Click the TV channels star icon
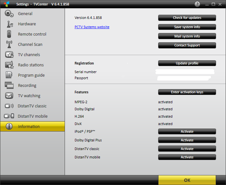The image size is (226, 185). click(9, 55)
